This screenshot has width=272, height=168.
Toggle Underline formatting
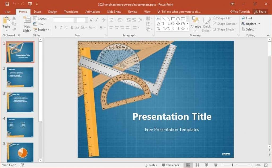click(66, 28)
